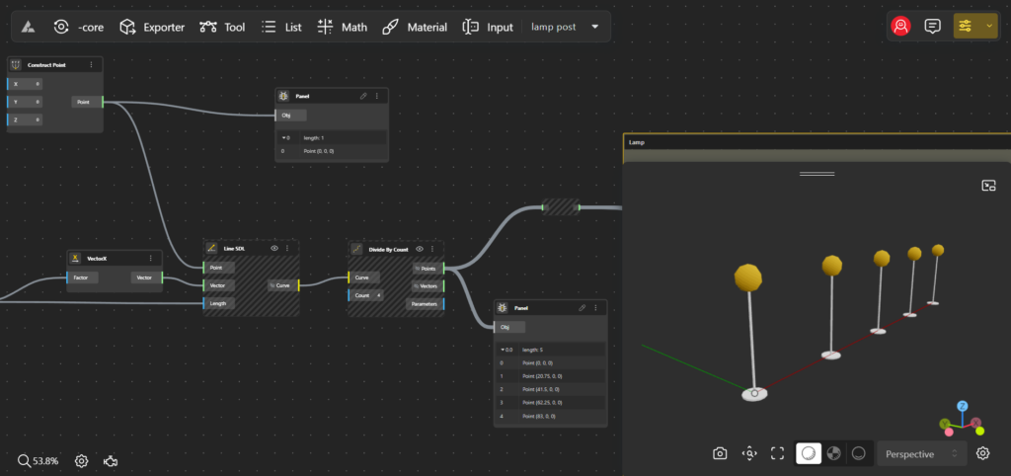Open the Exporter component menu
This screenshot has width=1011, height=476.
pyautogui.click(x=152, y=27)
